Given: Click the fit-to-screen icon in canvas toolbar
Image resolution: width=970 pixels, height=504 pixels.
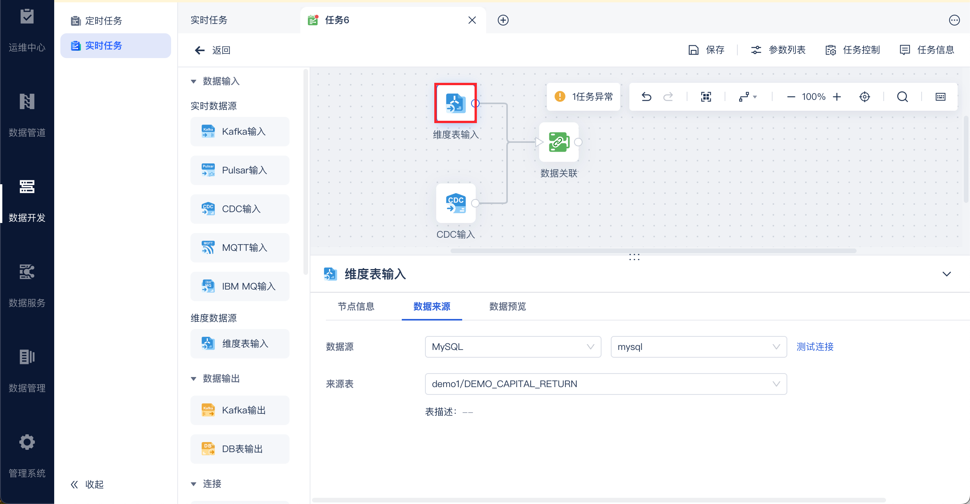Looking at the screenshot, I should tap(706, 97).
